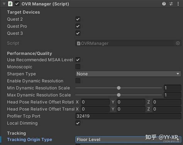Screen dimensions: 183x145
Task: Uncheck Quest Pro target device
Action: point(78,26)
